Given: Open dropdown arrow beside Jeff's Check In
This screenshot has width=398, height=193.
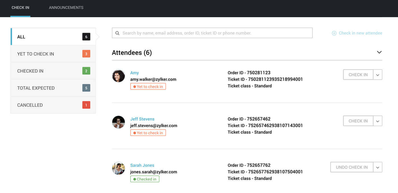Looking at the screenshot, I should [378, 121].
